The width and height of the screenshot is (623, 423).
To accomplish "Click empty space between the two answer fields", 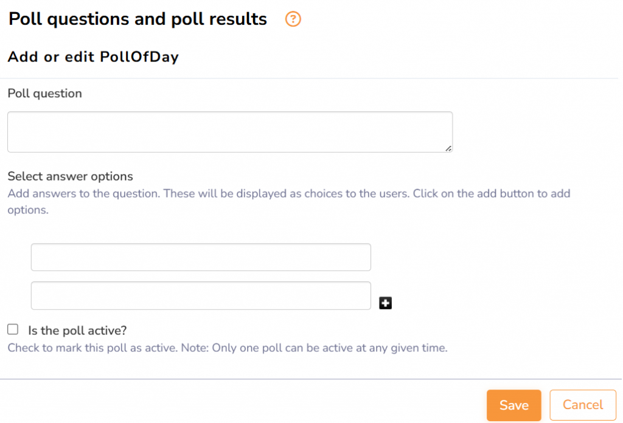I will [x=201, y=277].
